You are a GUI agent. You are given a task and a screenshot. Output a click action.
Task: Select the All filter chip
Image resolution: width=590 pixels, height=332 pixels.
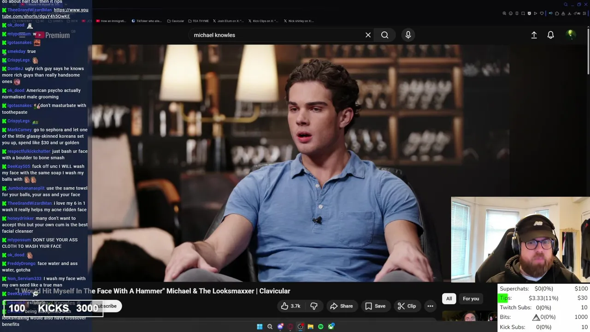[449, 299]
